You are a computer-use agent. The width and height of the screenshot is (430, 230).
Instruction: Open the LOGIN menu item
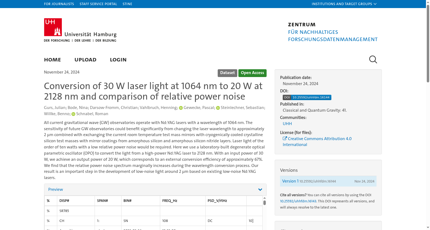tap(118, 60)
